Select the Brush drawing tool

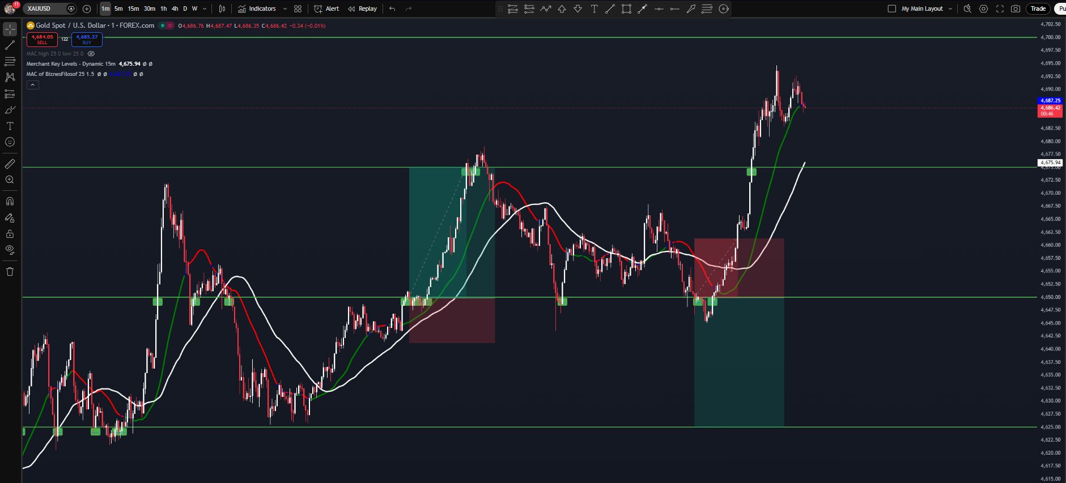[x=10, y=110]
